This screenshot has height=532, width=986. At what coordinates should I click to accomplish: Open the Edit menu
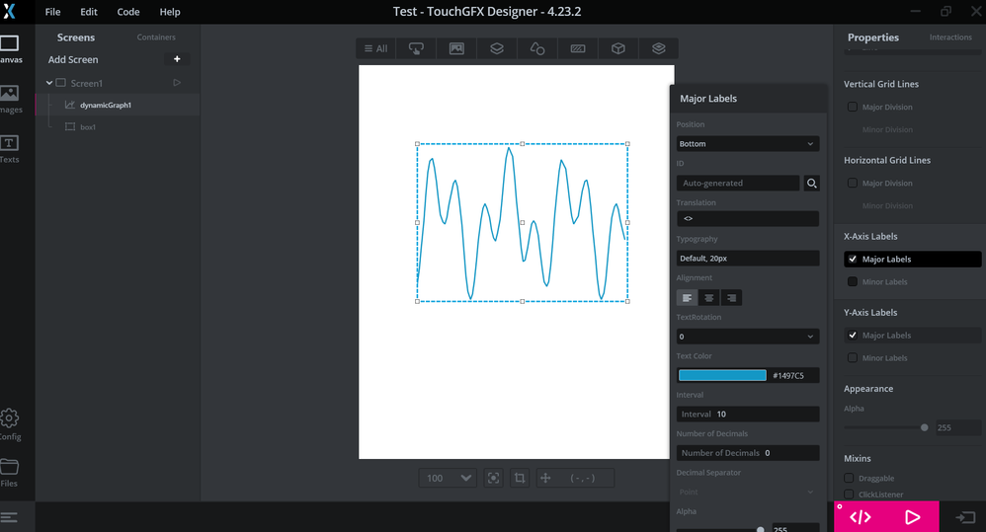pos(89,12)
